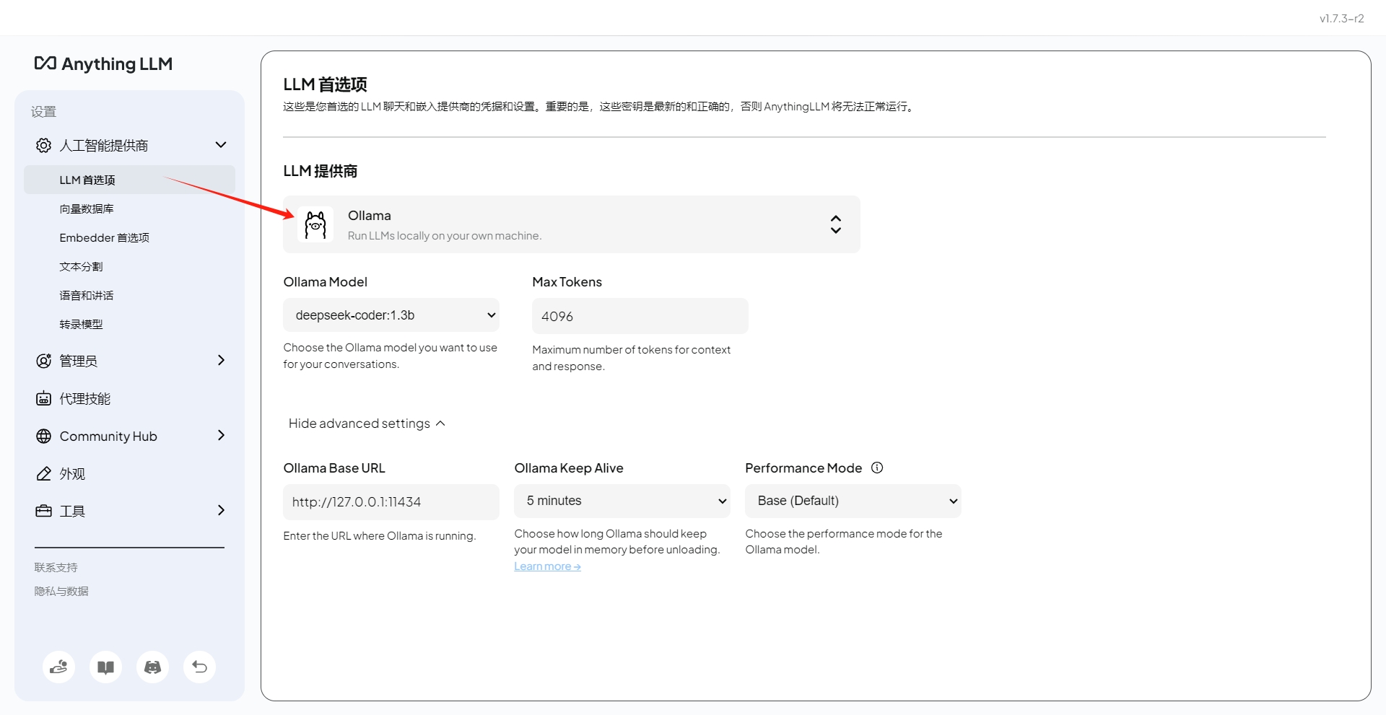Open 文本分割 settings
This screenshot has height=715, width=1386.
click(x=81, y=266)
